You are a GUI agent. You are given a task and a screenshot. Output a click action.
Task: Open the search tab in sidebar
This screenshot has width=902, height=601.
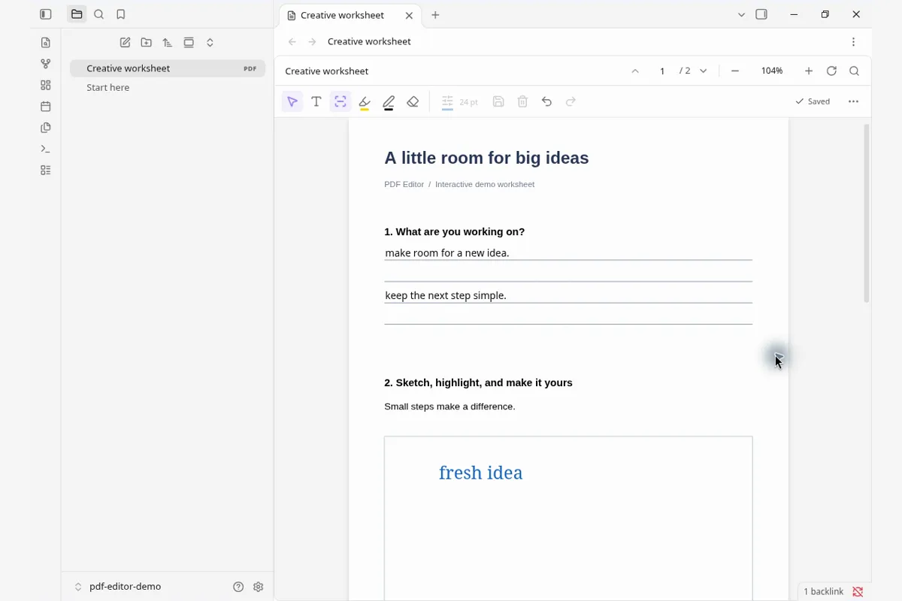(x=98, y=14)
